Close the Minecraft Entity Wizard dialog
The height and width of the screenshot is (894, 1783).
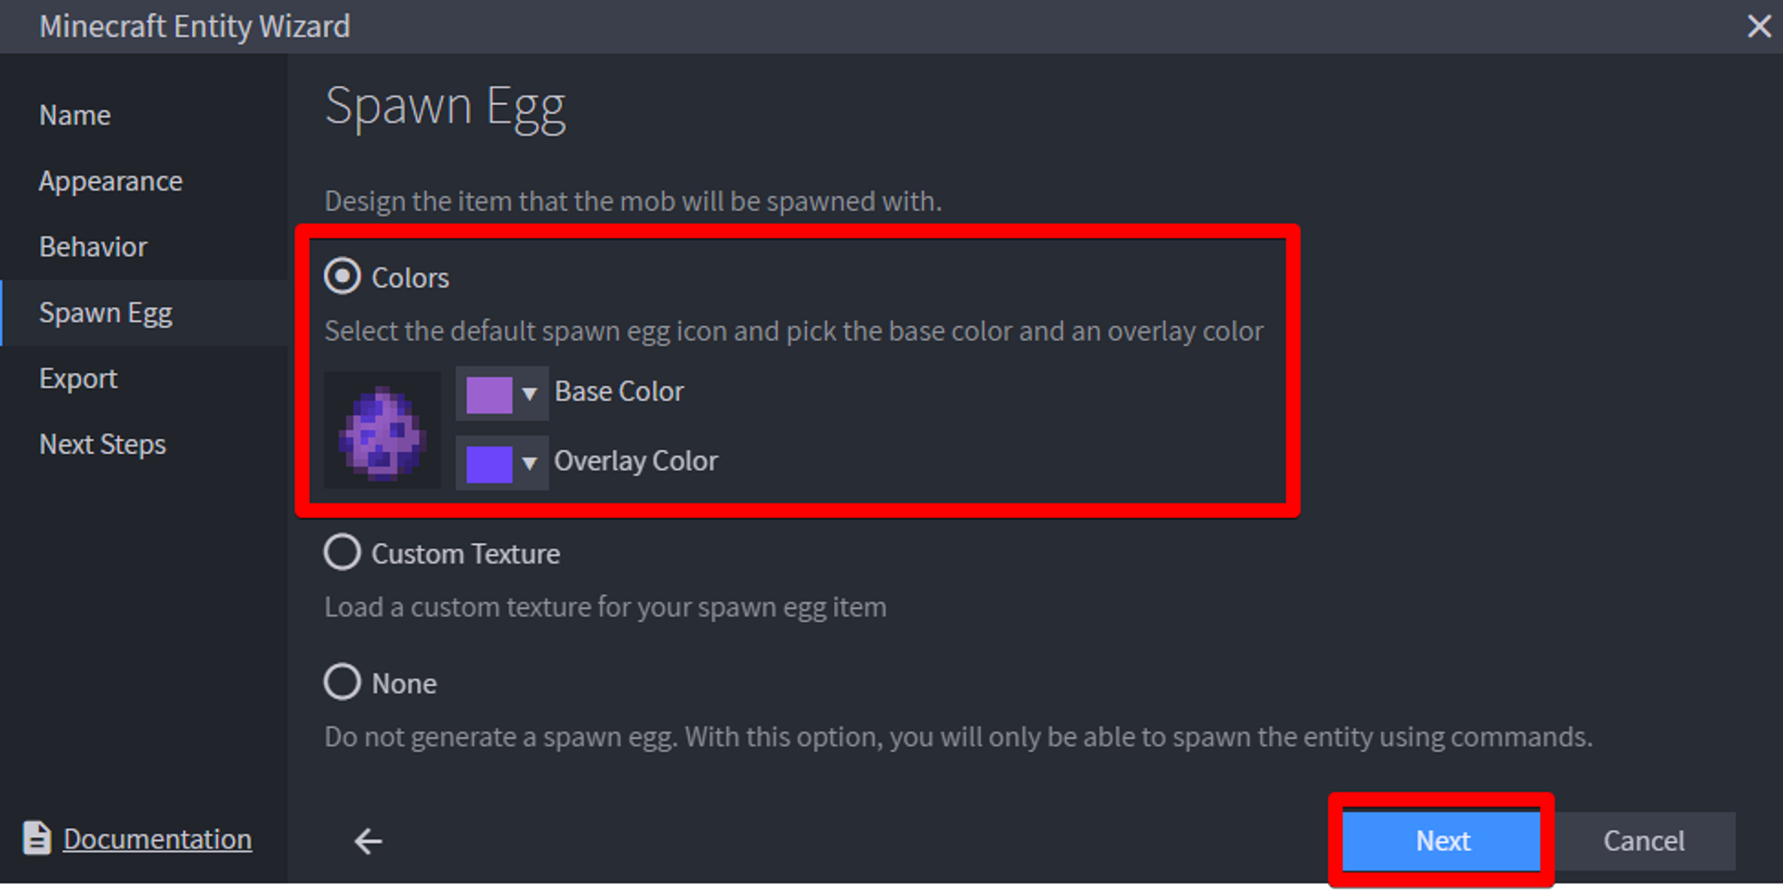point(1758,26)
